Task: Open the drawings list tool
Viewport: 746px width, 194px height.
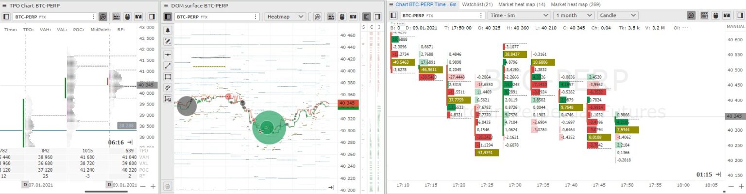Action: pyautogui.click(x=168, y=99)
